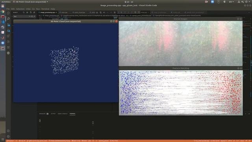Click the Clear search results icon
This screenshot has width=252, height=142.
(27, 12)
